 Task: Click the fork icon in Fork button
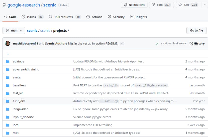pos(153,5)
